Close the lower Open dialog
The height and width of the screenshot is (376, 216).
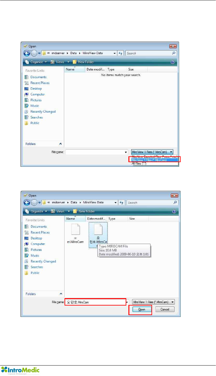point(174,195)
